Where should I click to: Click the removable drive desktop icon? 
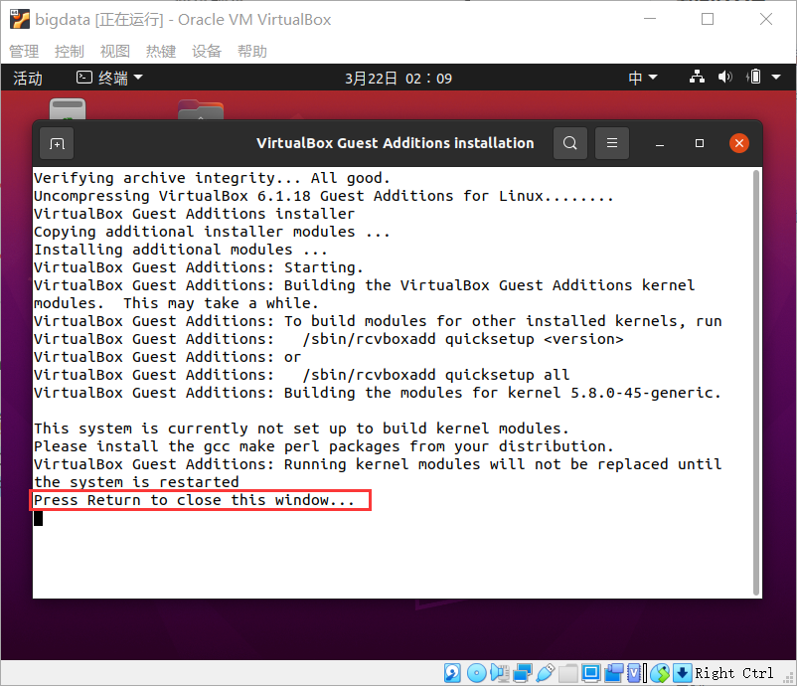click(68, 108)
